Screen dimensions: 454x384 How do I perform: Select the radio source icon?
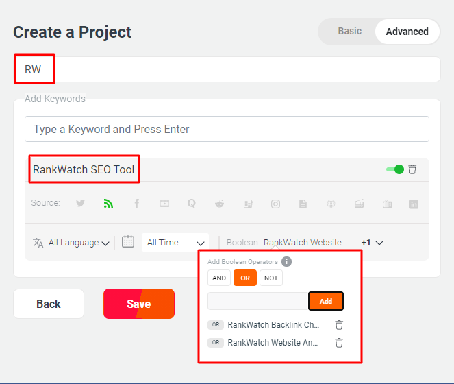pyautogui.click(x=359, y=204)
